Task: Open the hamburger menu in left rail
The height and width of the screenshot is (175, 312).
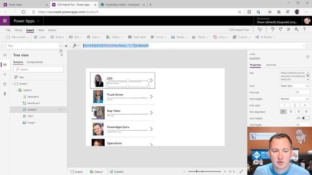Action: 5,55
